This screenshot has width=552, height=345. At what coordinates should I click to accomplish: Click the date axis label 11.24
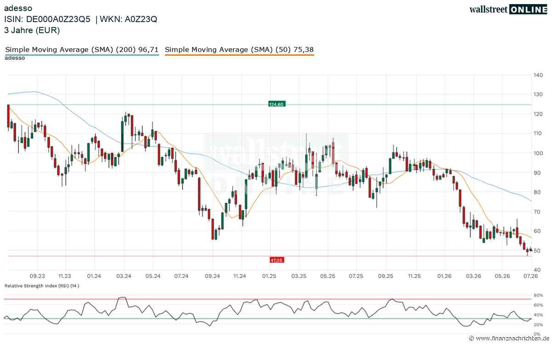pyautogui.click(x=240, y=276)
